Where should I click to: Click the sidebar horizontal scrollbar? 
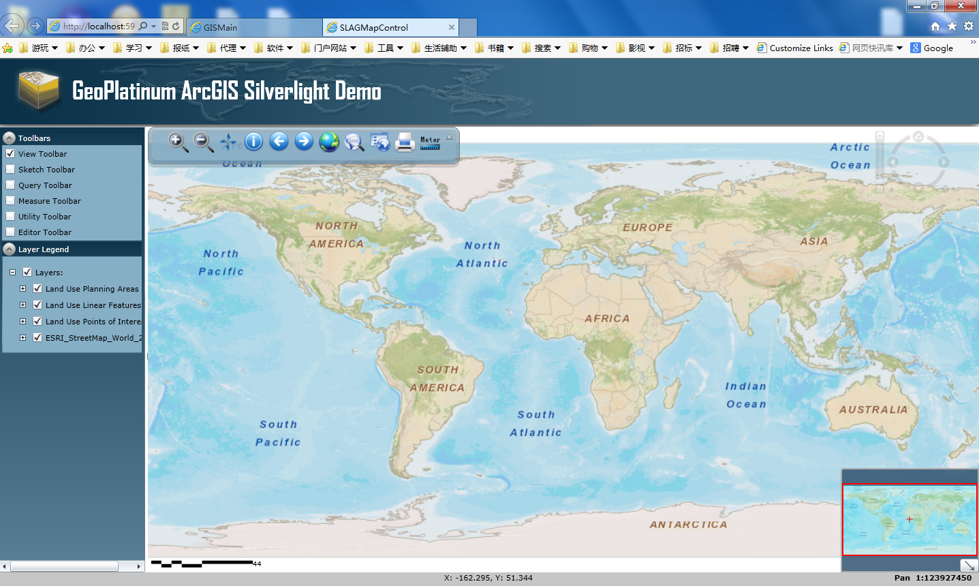(72, 566)
